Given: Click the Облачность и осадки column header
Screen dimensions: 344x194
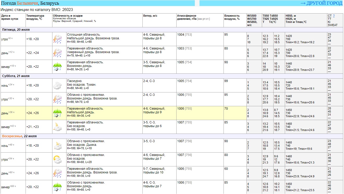Looking at the screenshot, I should (x=68, y=16).
